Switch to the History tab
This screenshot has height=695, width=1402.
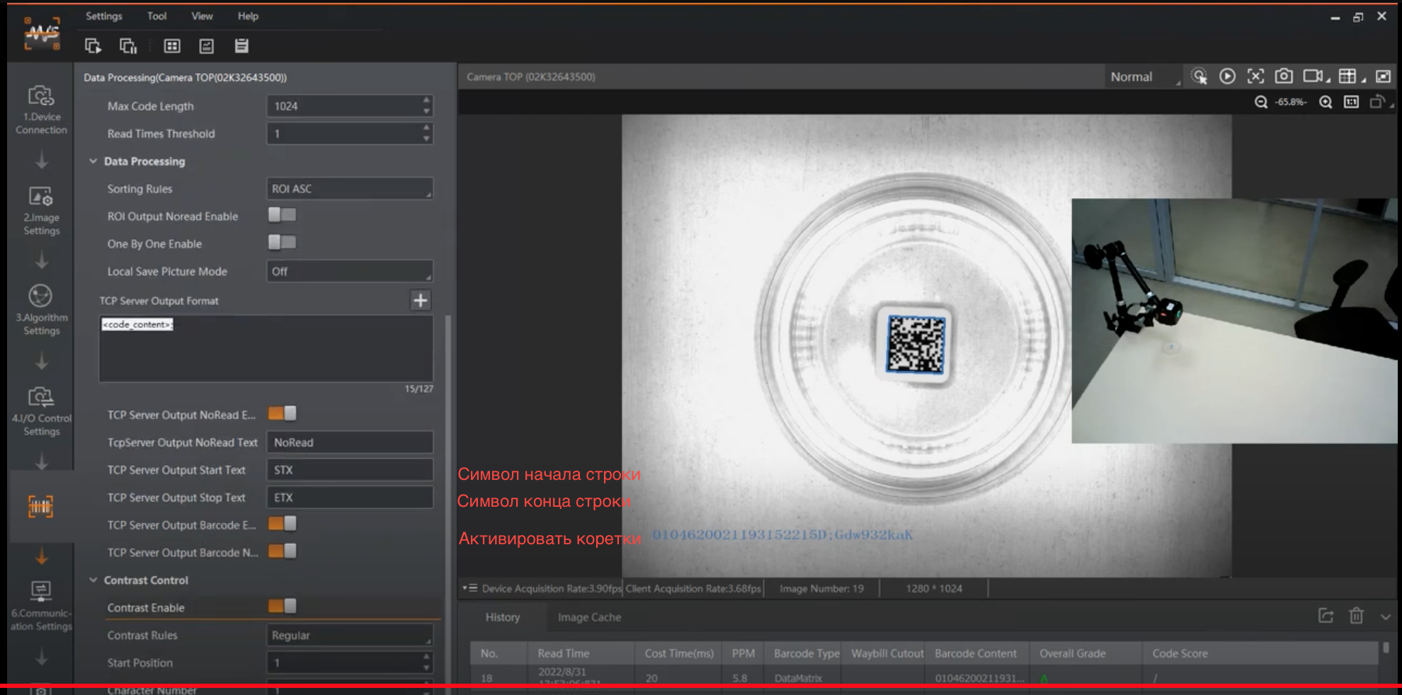(503, 617)
